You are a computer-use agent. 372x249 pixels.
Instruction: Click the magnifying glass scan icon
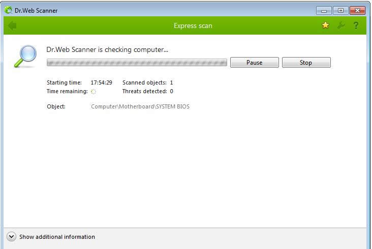tap(25, 56)
